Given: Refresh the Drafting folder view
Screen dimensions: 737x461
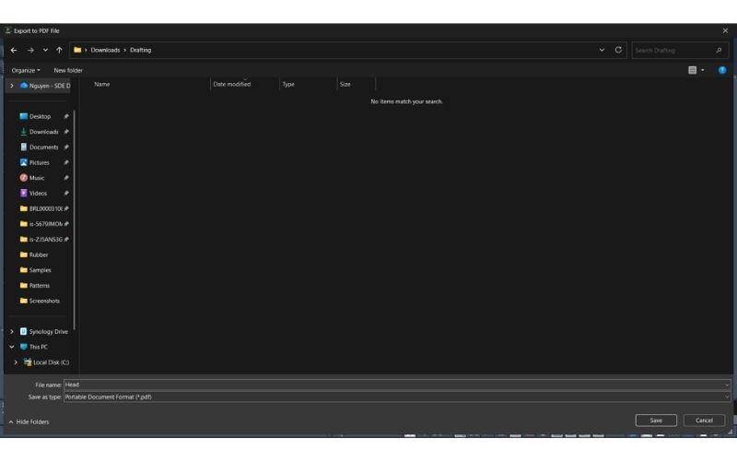Looking at the screenshot, I should pyautogui.click(x=618, y=50).
